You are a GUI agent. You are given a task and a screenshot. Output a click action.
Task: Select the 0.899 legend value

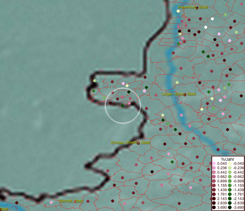coord(222,181)
